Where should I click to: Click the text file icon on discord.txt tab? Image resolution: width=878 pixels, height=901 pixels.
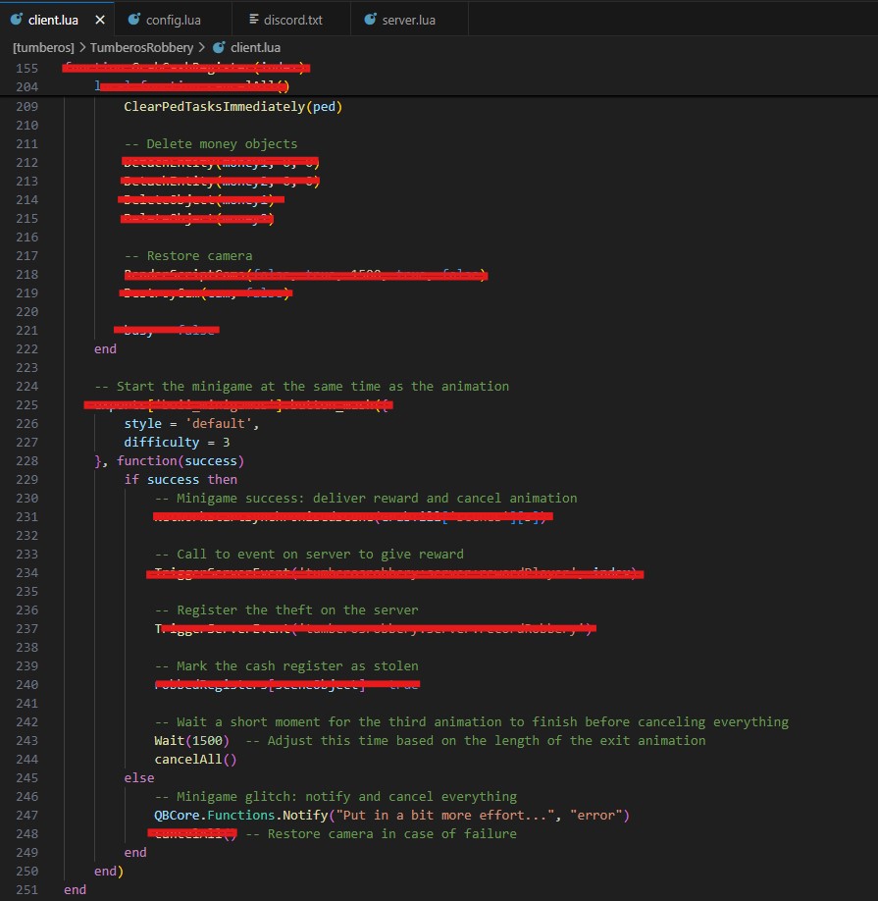(x=255, y=19)
